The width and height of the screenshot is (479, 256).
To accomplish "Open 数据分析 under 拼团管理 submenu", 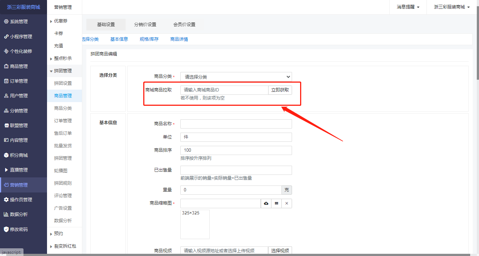I will [63, 221].
